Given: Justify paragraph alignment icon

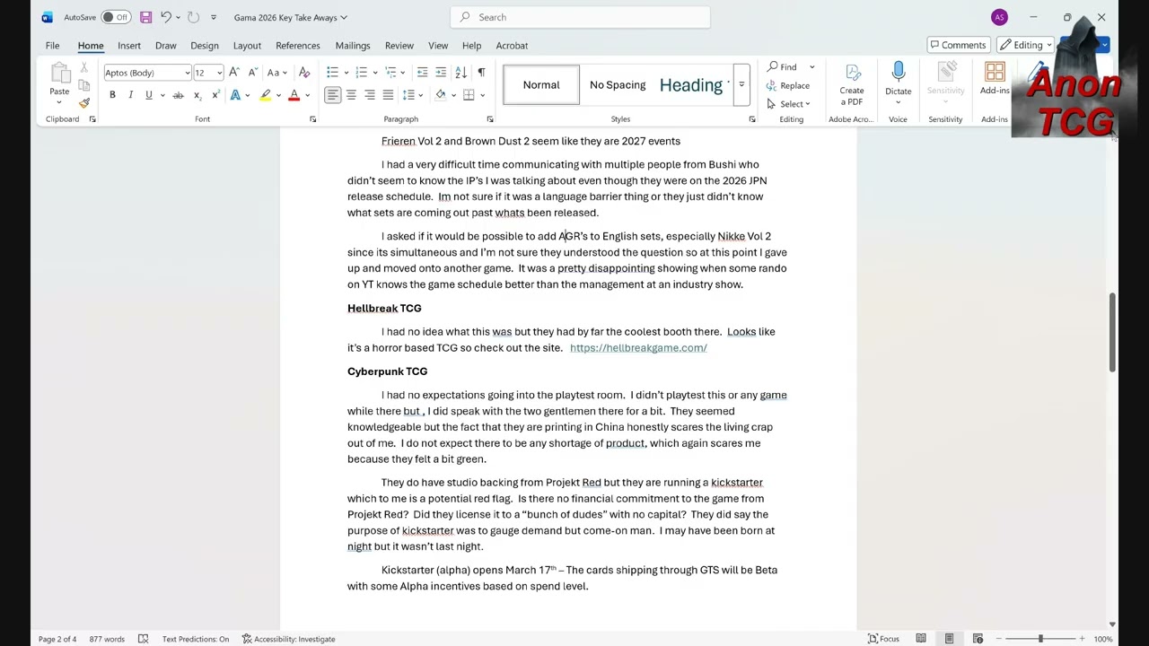Looking at the screenshot, I should pyautogui.click(x=388, y=95).
